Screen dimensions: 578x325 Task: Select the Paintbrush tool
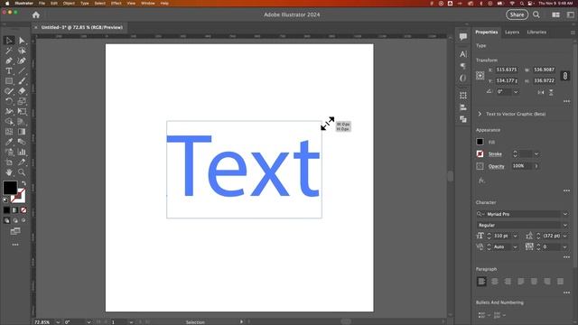tap(22, 80)
